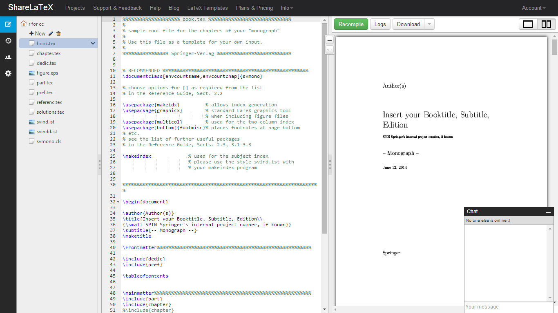Click the green Recompile button
Image resolution: width=558 pixels, height=313 pixels.
tap(351, 24)
